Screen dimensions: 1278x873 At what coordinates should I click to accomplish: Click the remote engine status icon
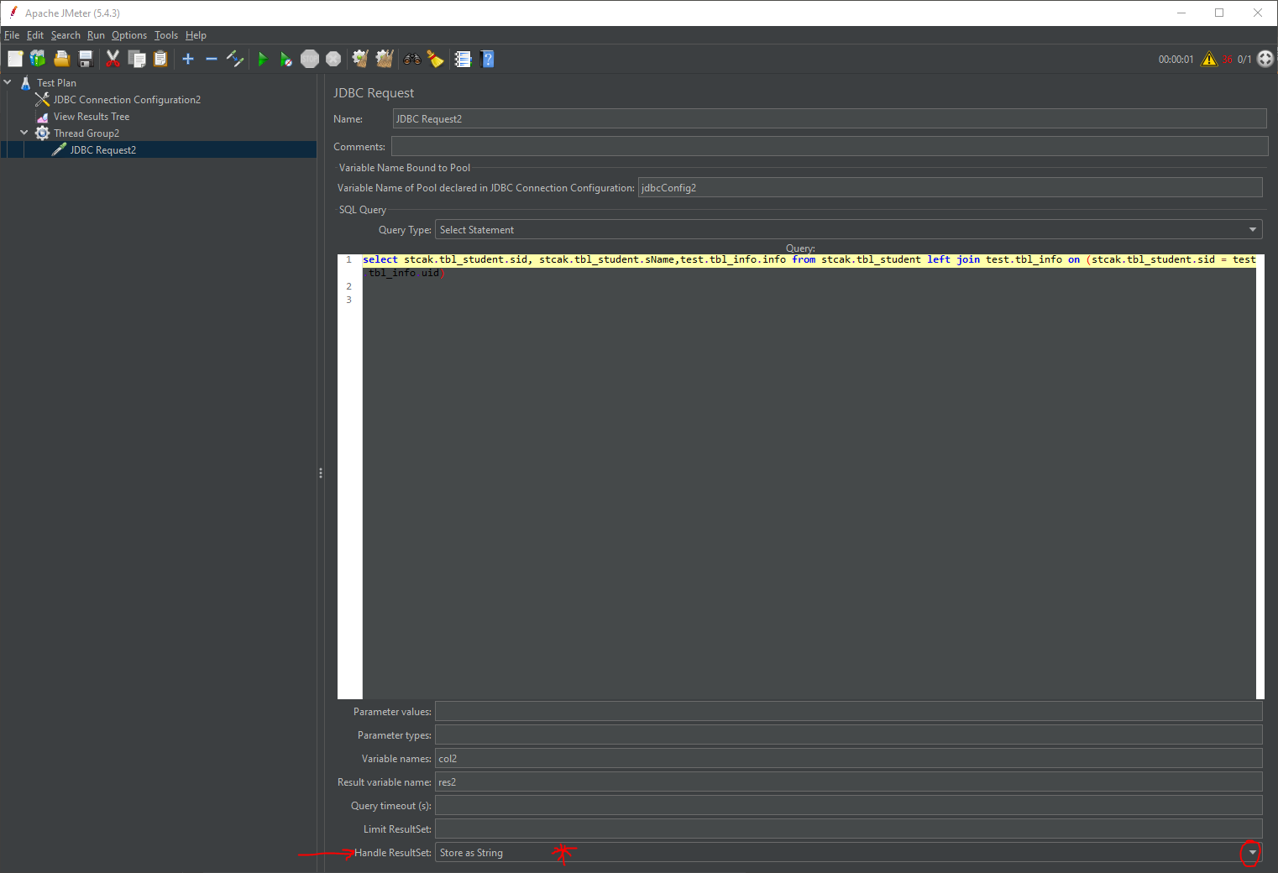point(1265,59)
